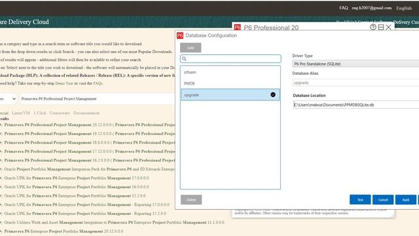
Task: Select Oracle UPK Reporting 15.2.0.0 result
Action: (x=85, y=214)
